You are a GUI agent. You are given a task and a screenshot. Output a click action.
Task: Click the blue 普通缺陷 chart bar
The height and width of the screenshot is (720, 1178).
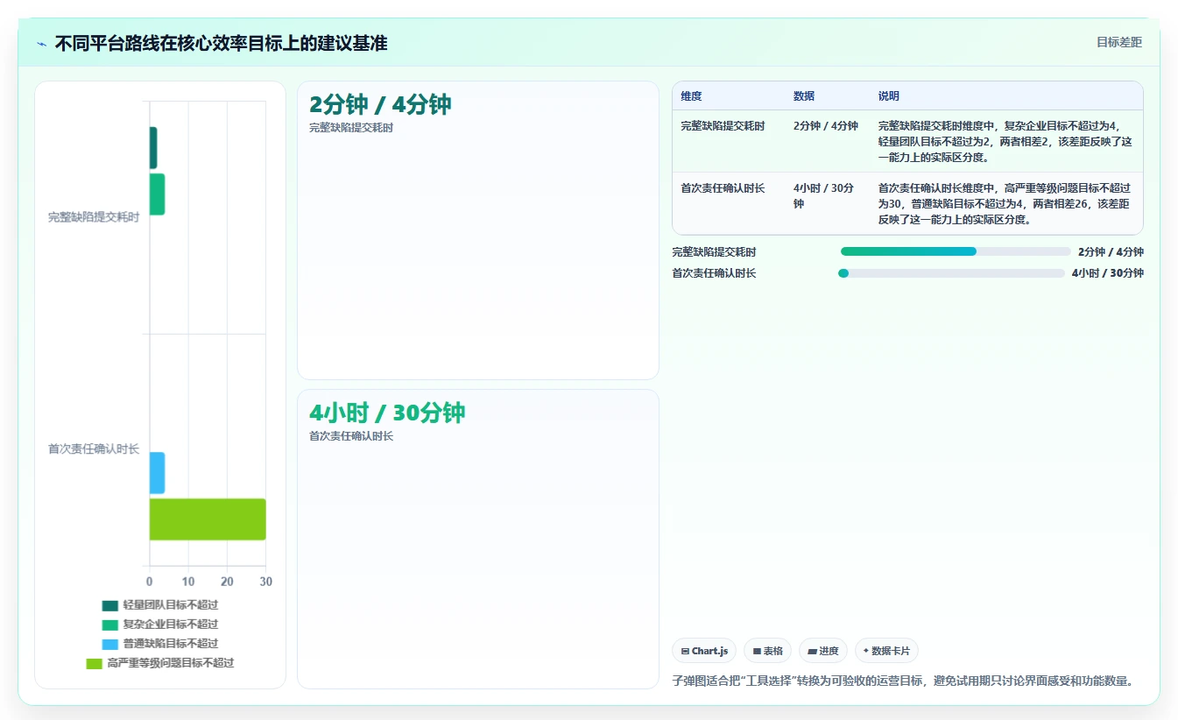click(157, 473)
